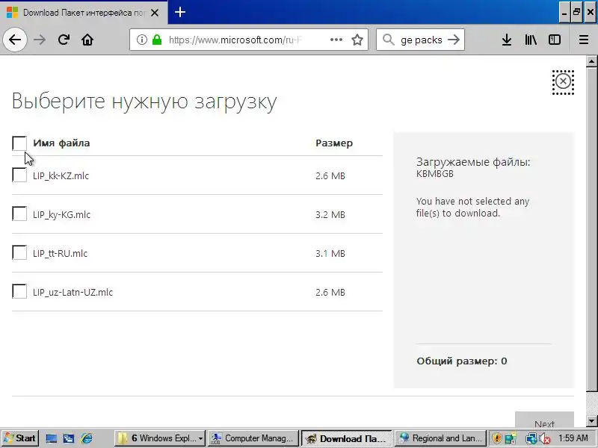The width and height of the screenshot is (598, 448).
Task: Click the vertical scrollbar thumb
Action: pyautogui.click(x=591, y=229)
